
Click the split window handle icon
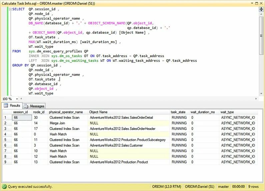(261, 9)
